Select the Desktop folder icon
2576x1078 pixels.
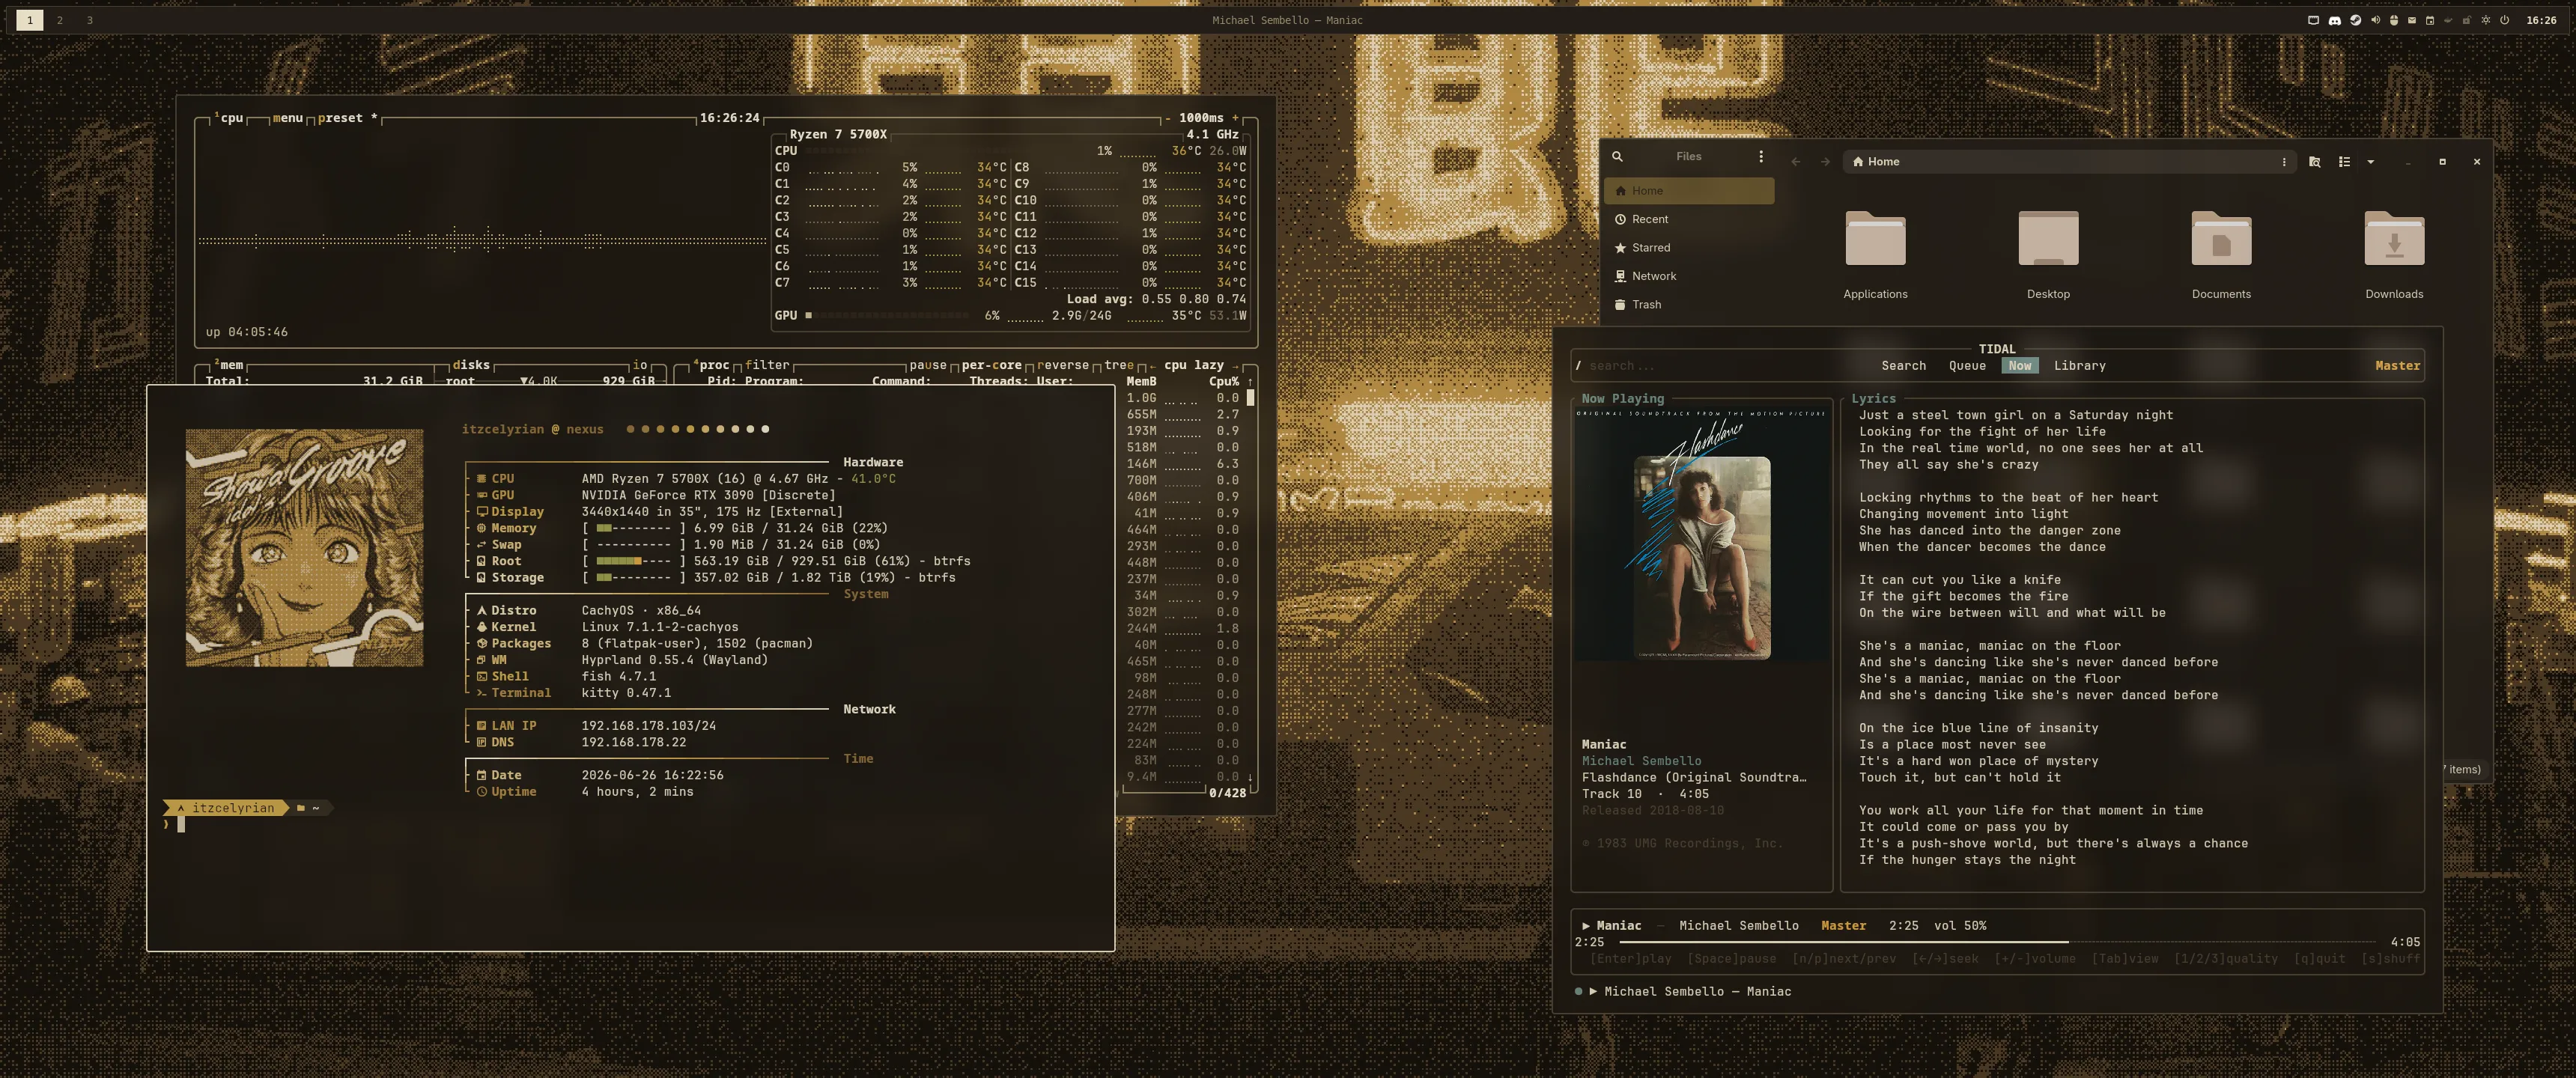tap(2048, 238)
